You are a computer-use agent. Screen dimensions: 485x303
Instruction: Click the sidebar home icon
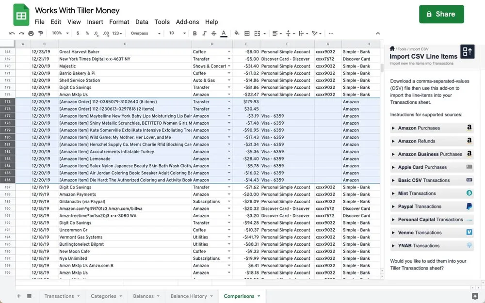click(x=392, y=48)
